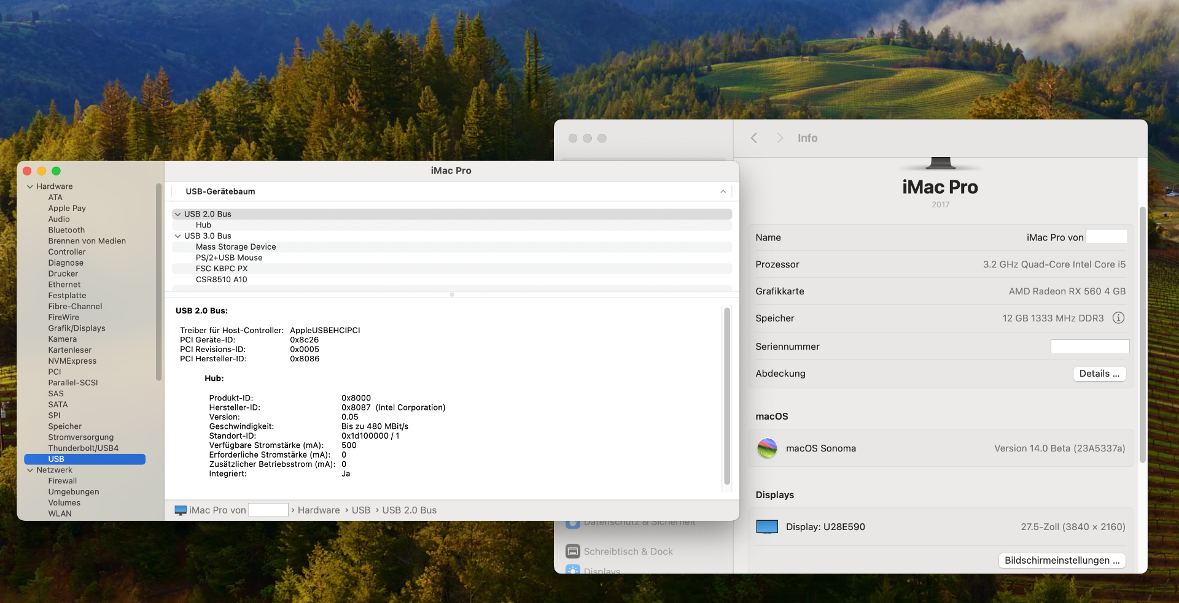Click the U28E590 display icon

pos(767,527)
